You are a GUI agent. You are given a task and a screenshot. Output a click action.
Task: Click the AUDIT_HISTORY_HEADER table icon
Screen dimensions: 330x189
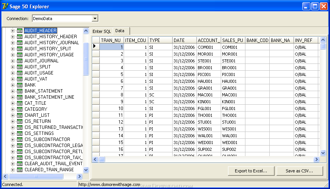tap(20, 37)
